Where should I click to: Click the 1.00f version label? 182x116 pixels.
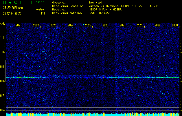(40, 2)
